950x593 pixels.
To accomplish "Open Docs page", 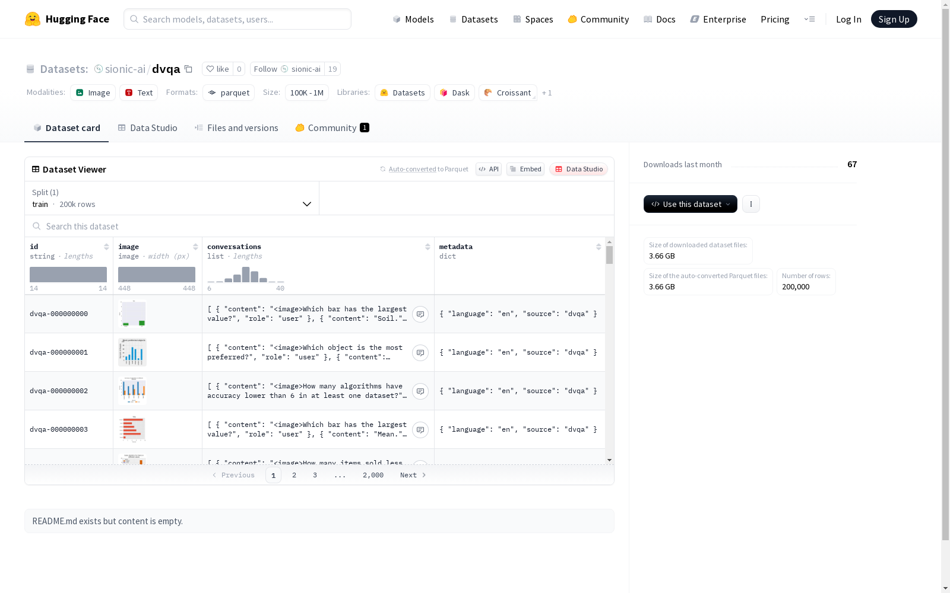I will coord(660,19).
